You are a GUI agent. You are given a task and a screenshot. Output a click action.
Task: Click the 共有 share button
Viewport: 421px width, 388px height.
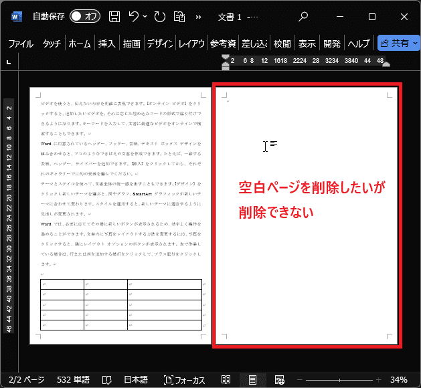(398, 43)
